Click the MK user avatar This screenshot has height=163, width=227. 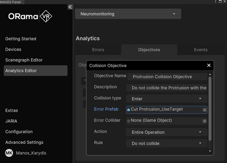pos(9,153)
